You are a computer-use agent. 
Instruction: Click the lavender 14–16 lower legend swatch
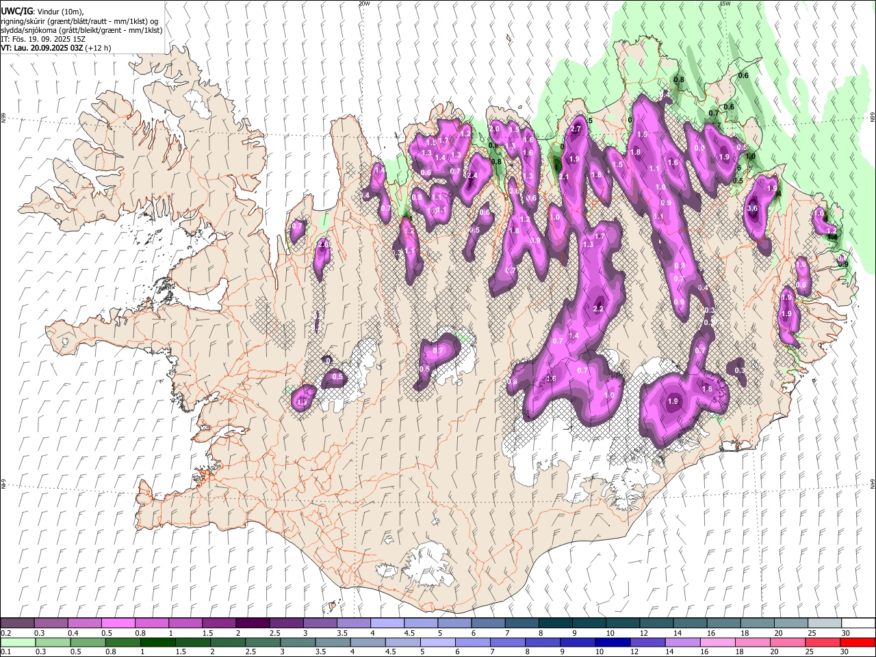tap(683, 642)
